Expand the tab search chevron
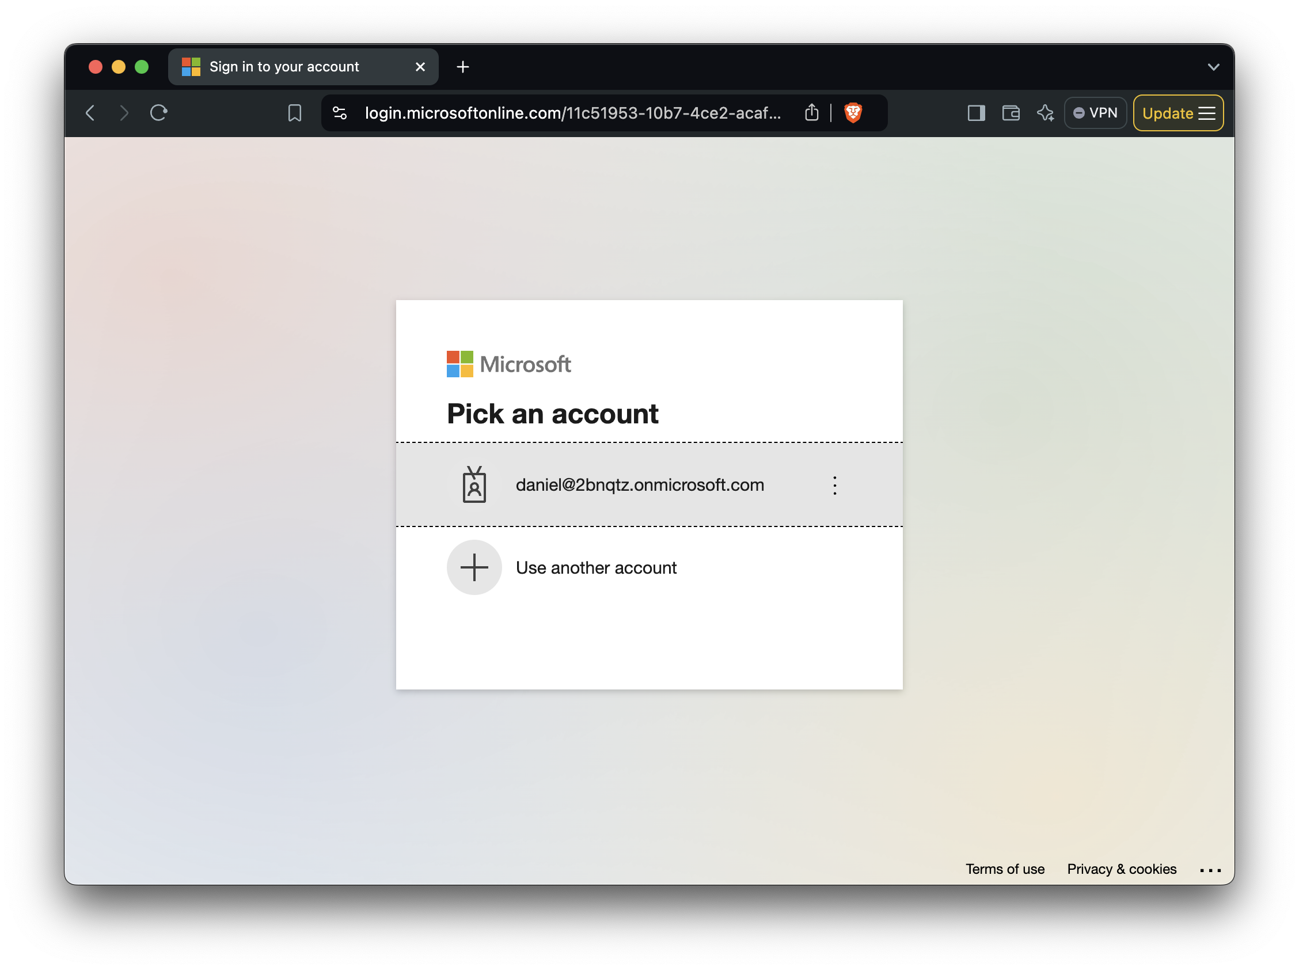 [x=1213, y=67]
